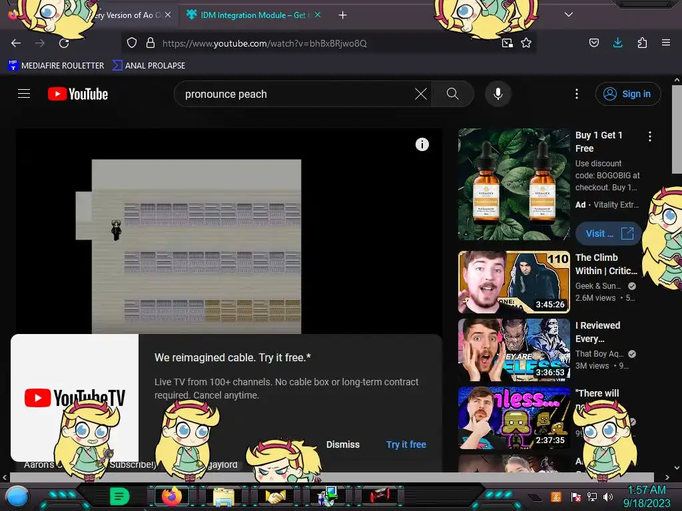The image size is (682, 511).
Task: Open the 2:37:35 long video thumbnail
Action: (513, 418)
